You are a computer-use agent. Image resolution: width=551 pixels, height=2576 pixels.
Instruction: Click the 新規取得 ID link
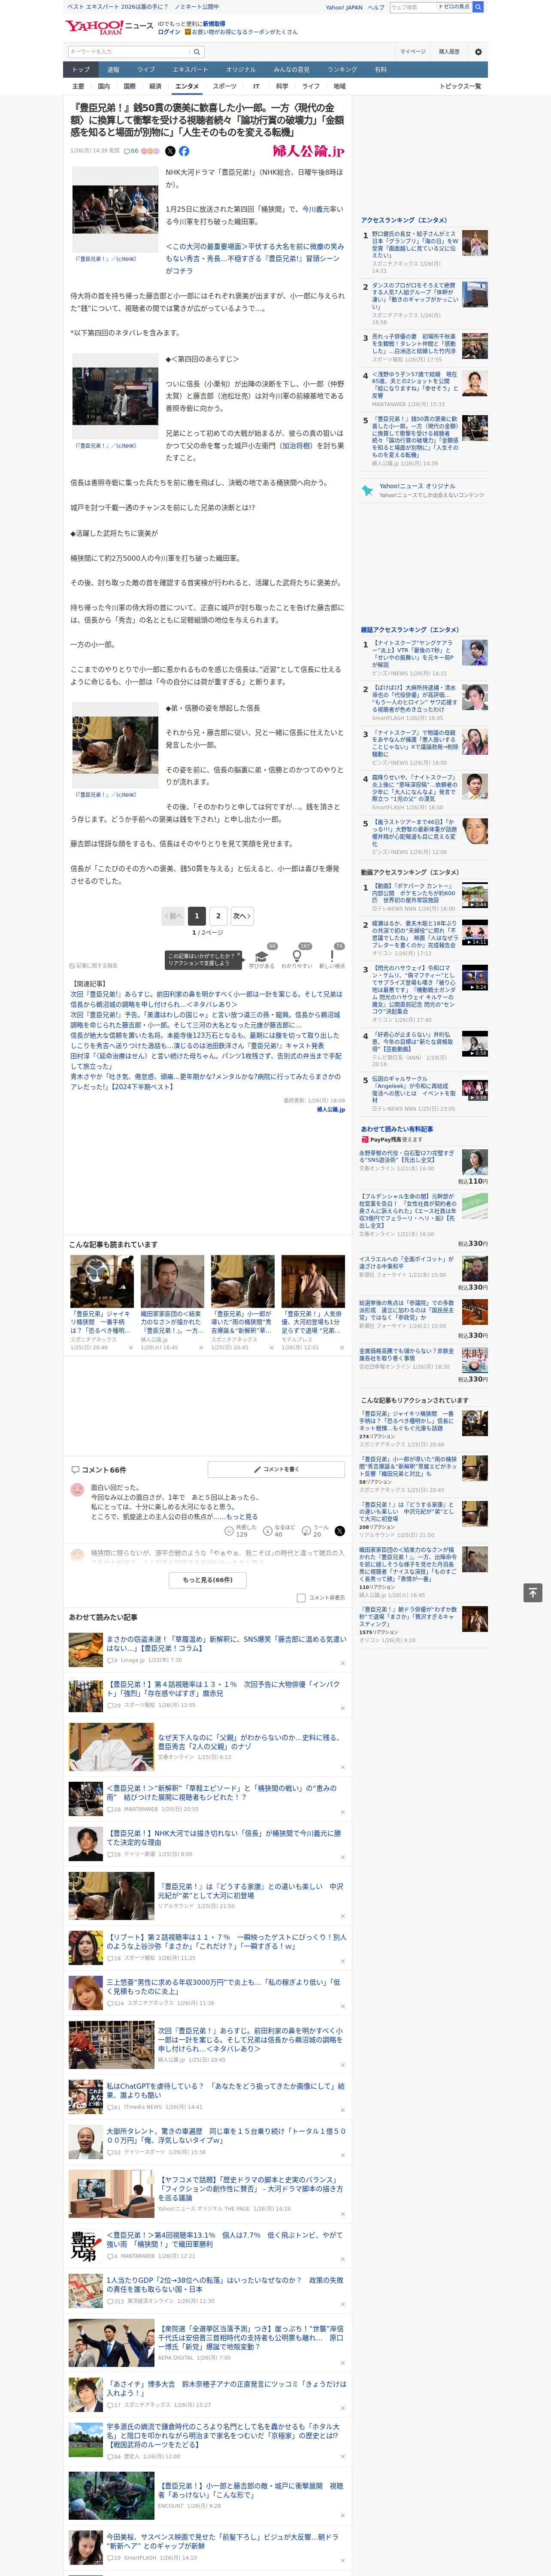[214, 23]
